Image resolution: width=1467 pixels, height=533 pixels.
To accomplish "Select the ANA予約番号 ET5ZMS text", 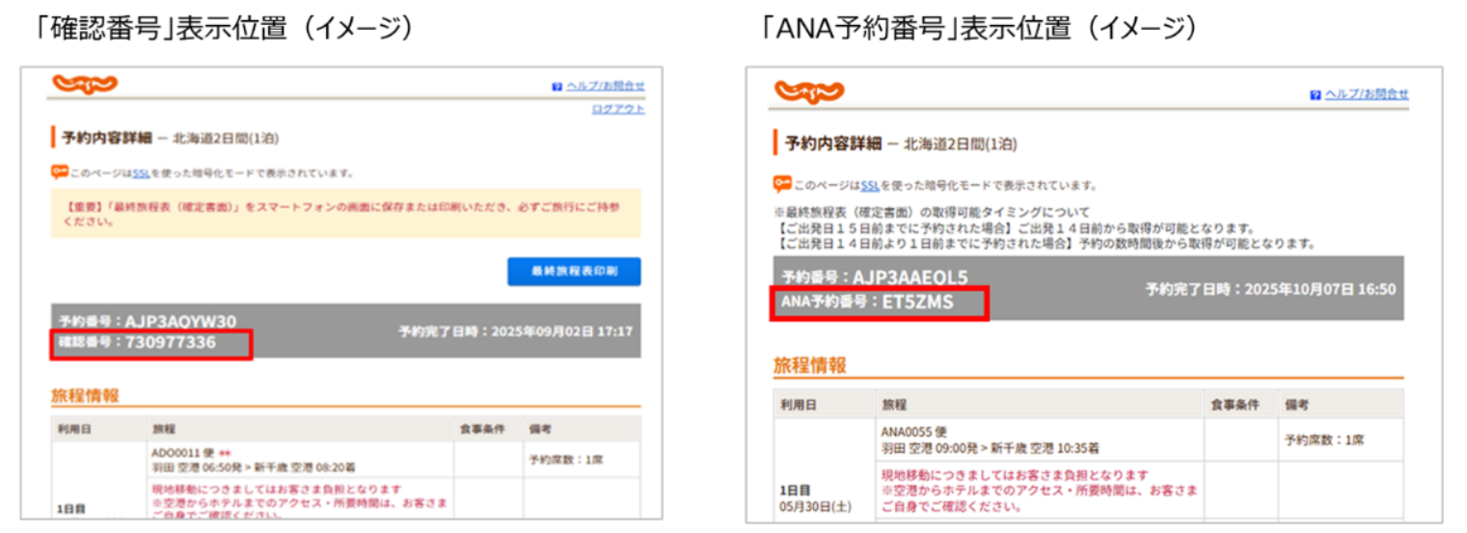I will tap(867, 302).
